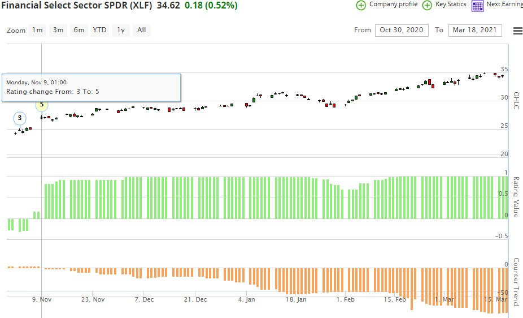Click the Financial Select Sector SPDR (XLF) title
This screenshot has width=523, height=318.
[x=77, y=5]
